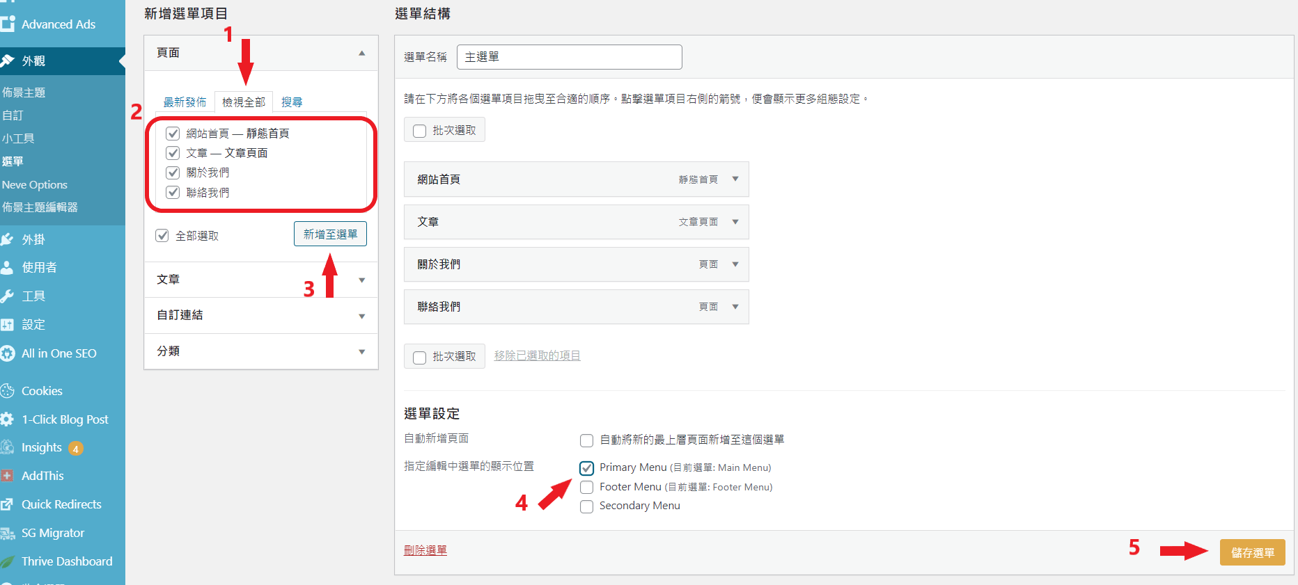This screenshot has width=1298, height=585.
Task: Click the 關於我們 menu item title
Action: click(439, 264)
